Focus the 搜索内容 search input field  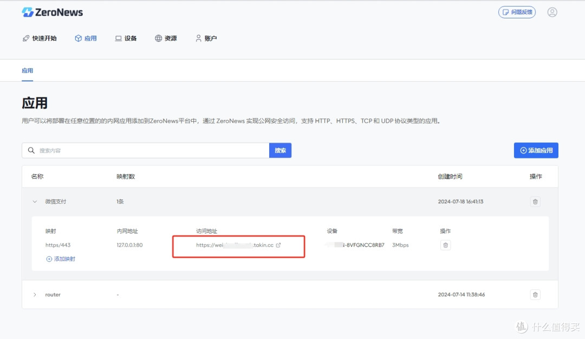[x=146, y=150]
